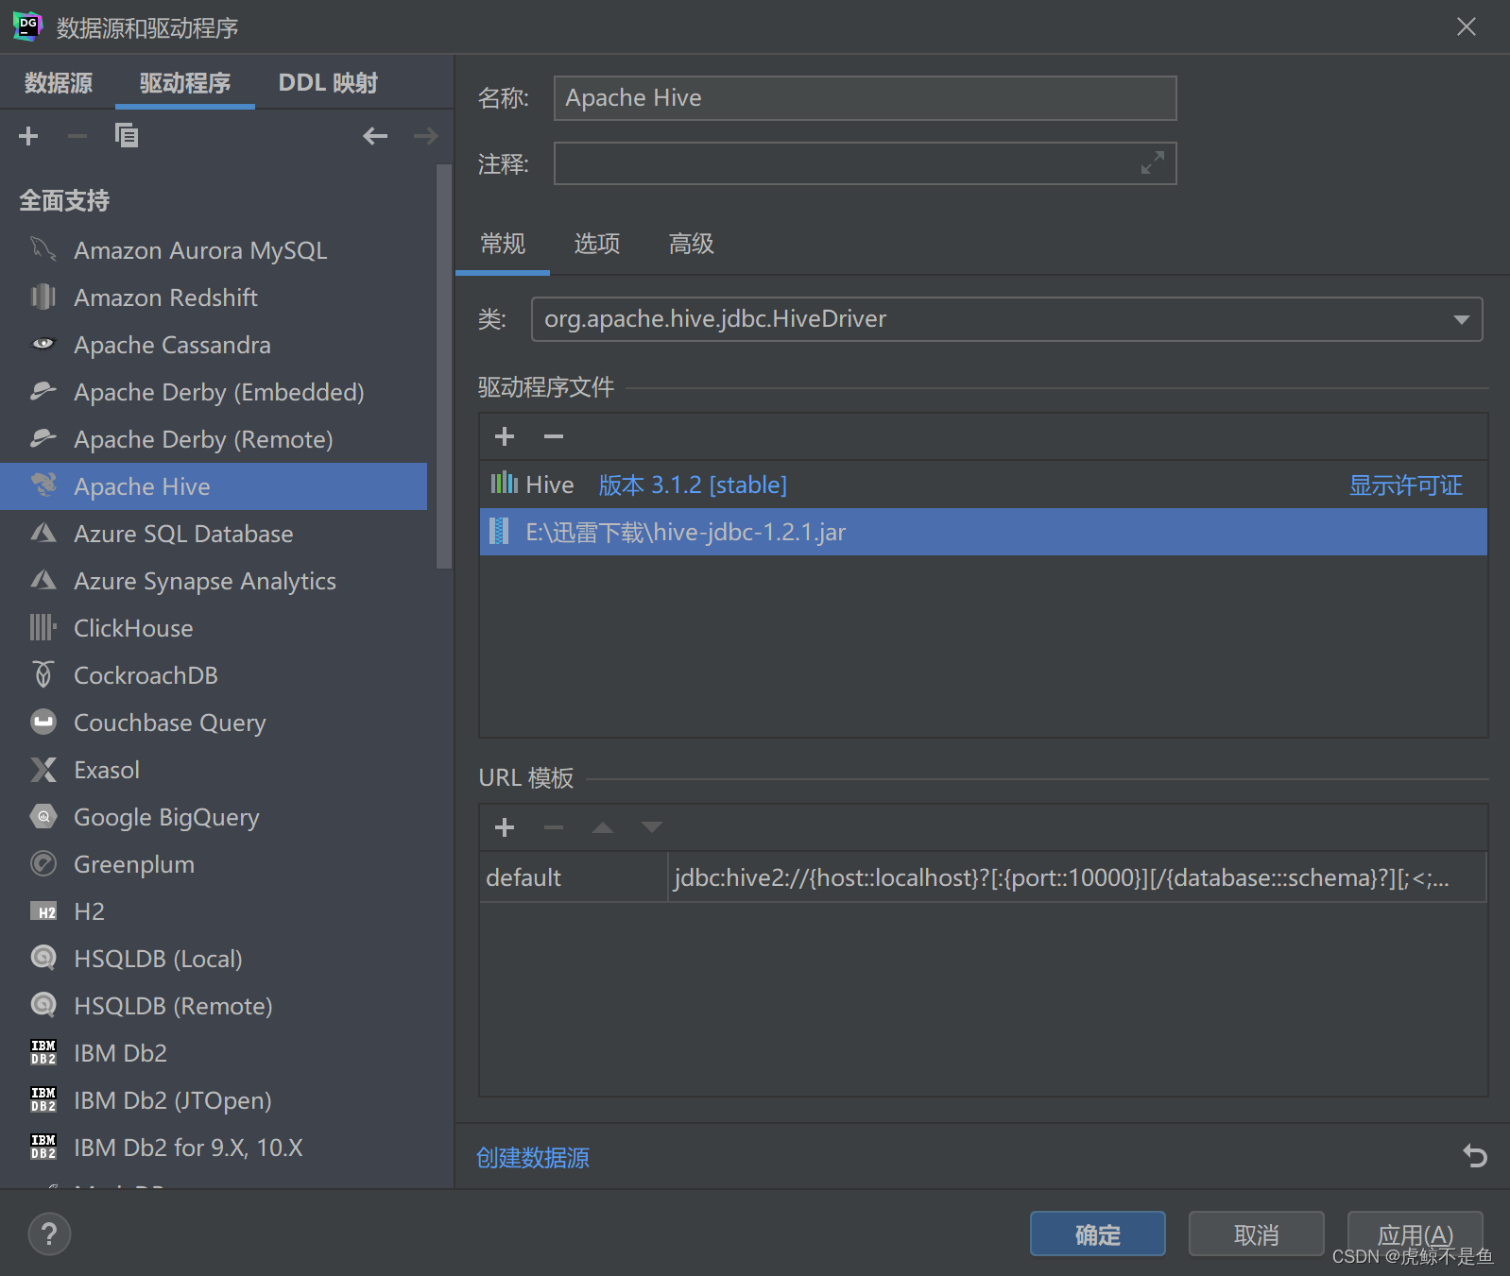This screenshot has width=1510, height=1276.
Task: Select IBM Db2 (JTOpen) driver
Action: [214, 1100]
